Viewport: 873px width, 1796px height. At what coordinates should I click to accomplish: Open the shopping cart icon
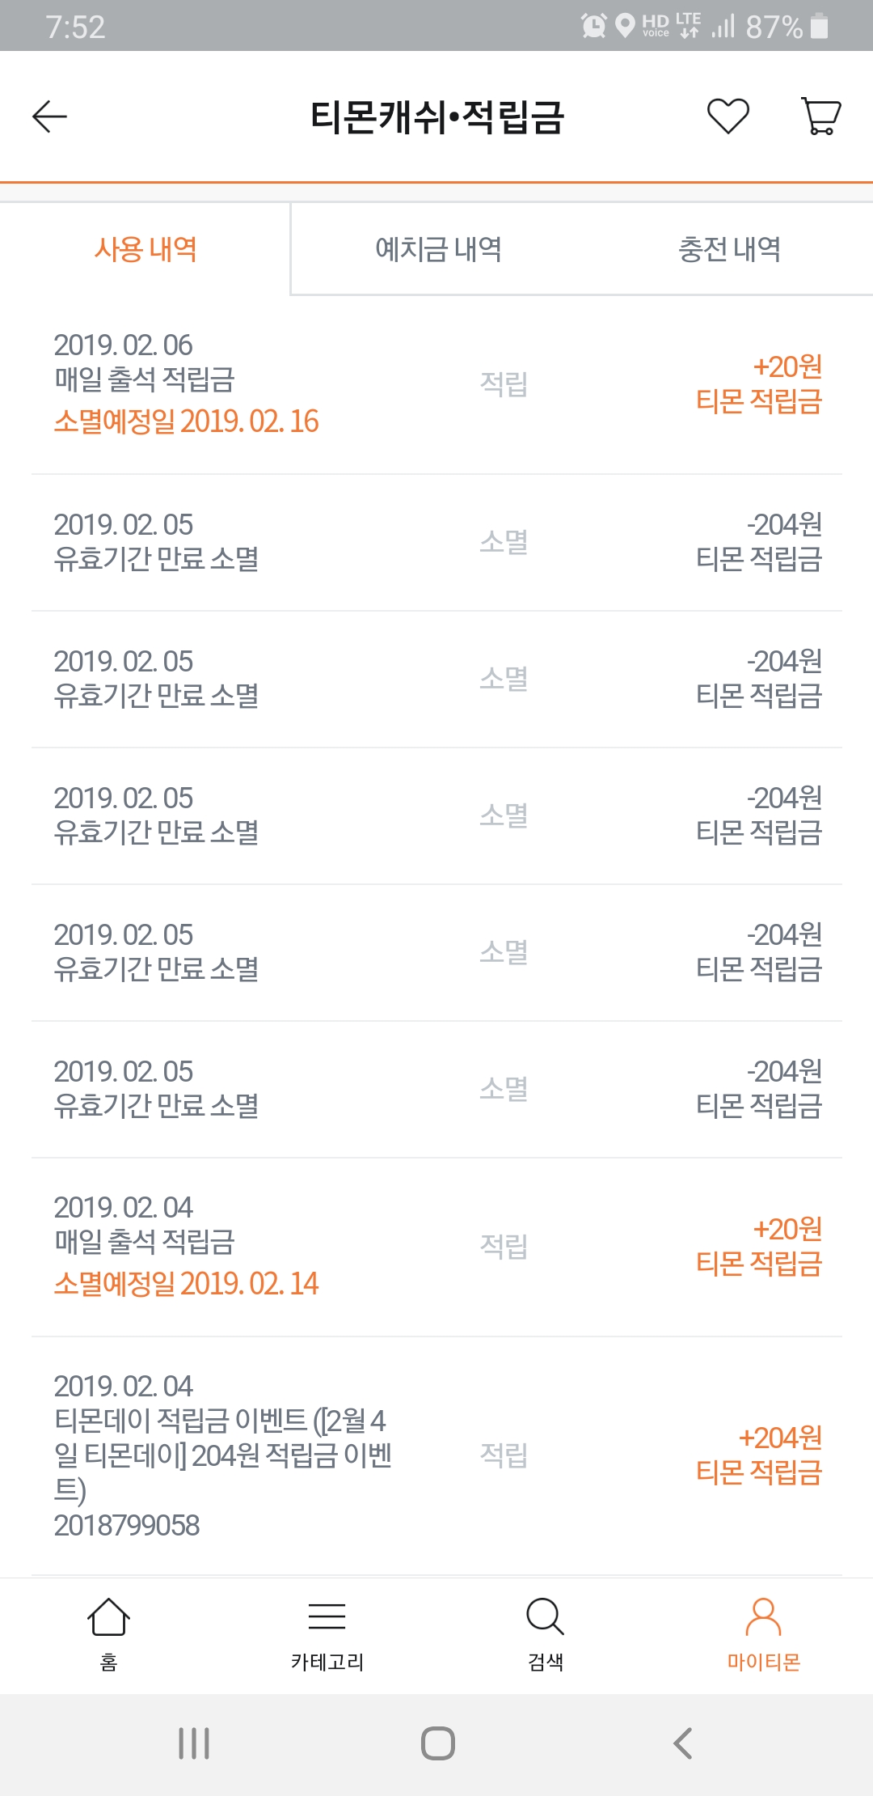pos(820,116)
